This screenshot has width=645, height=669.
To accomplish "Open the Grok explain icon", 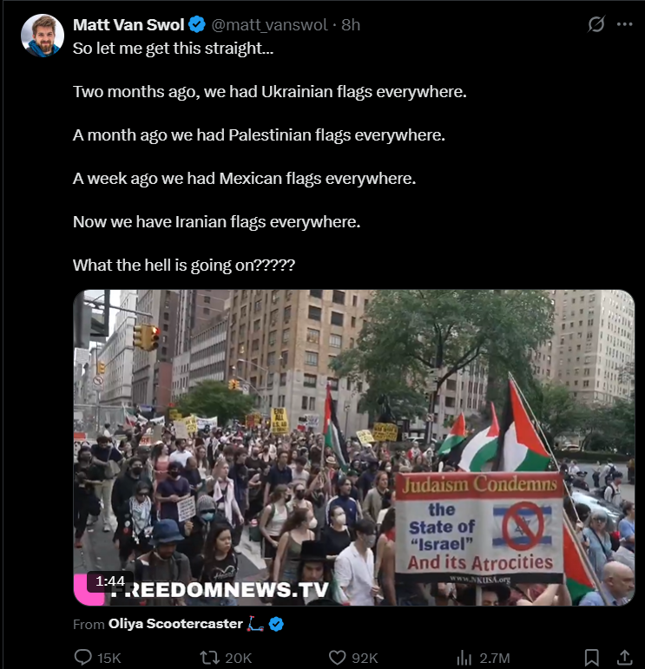I will [596, 24].
